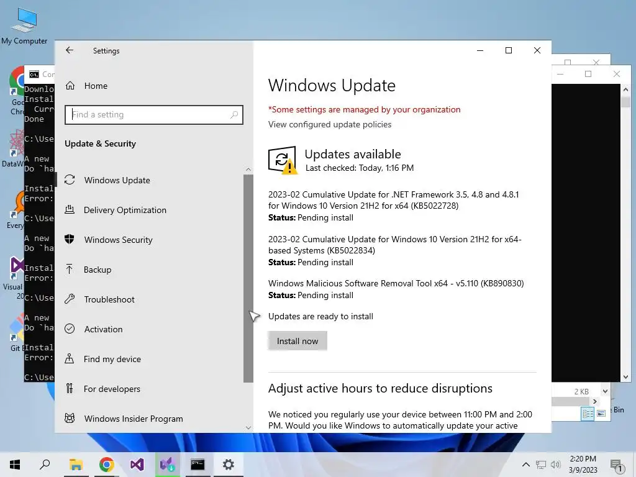The image size is (636, 477).
Task: Focus the Find a setting search box
Action: coord(154,115)
